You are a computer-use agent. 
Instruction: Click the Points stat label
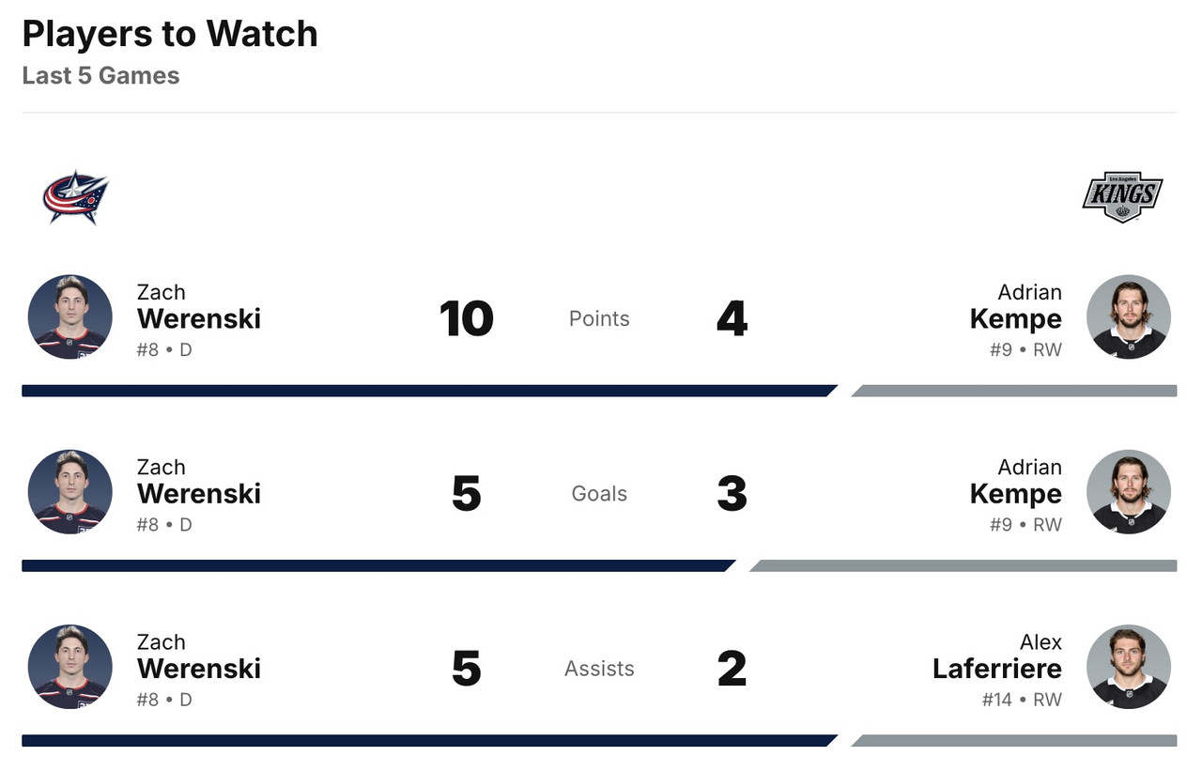click(x=599, y=318)
